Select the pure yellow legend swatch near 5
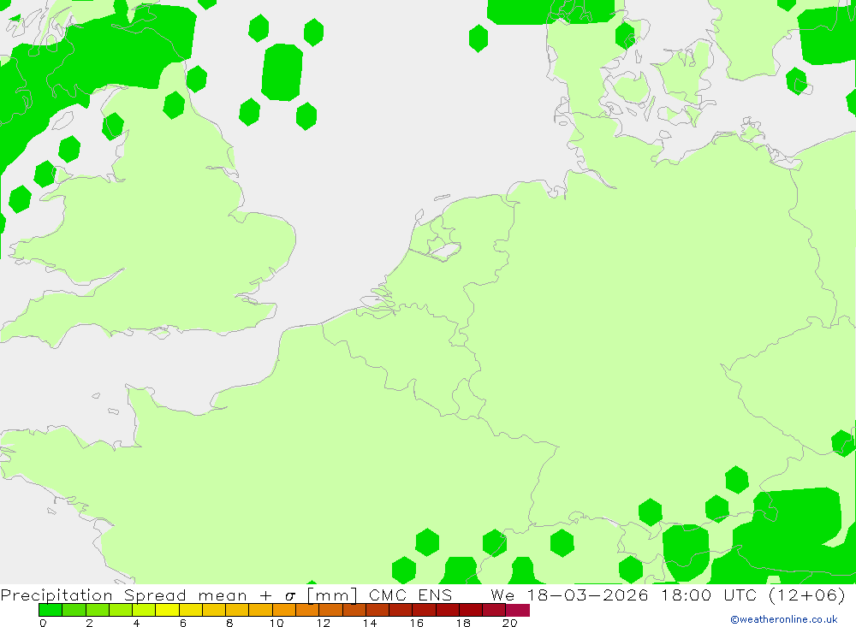The height and width of the screenshot is (627, 856). tap(167, 610)
